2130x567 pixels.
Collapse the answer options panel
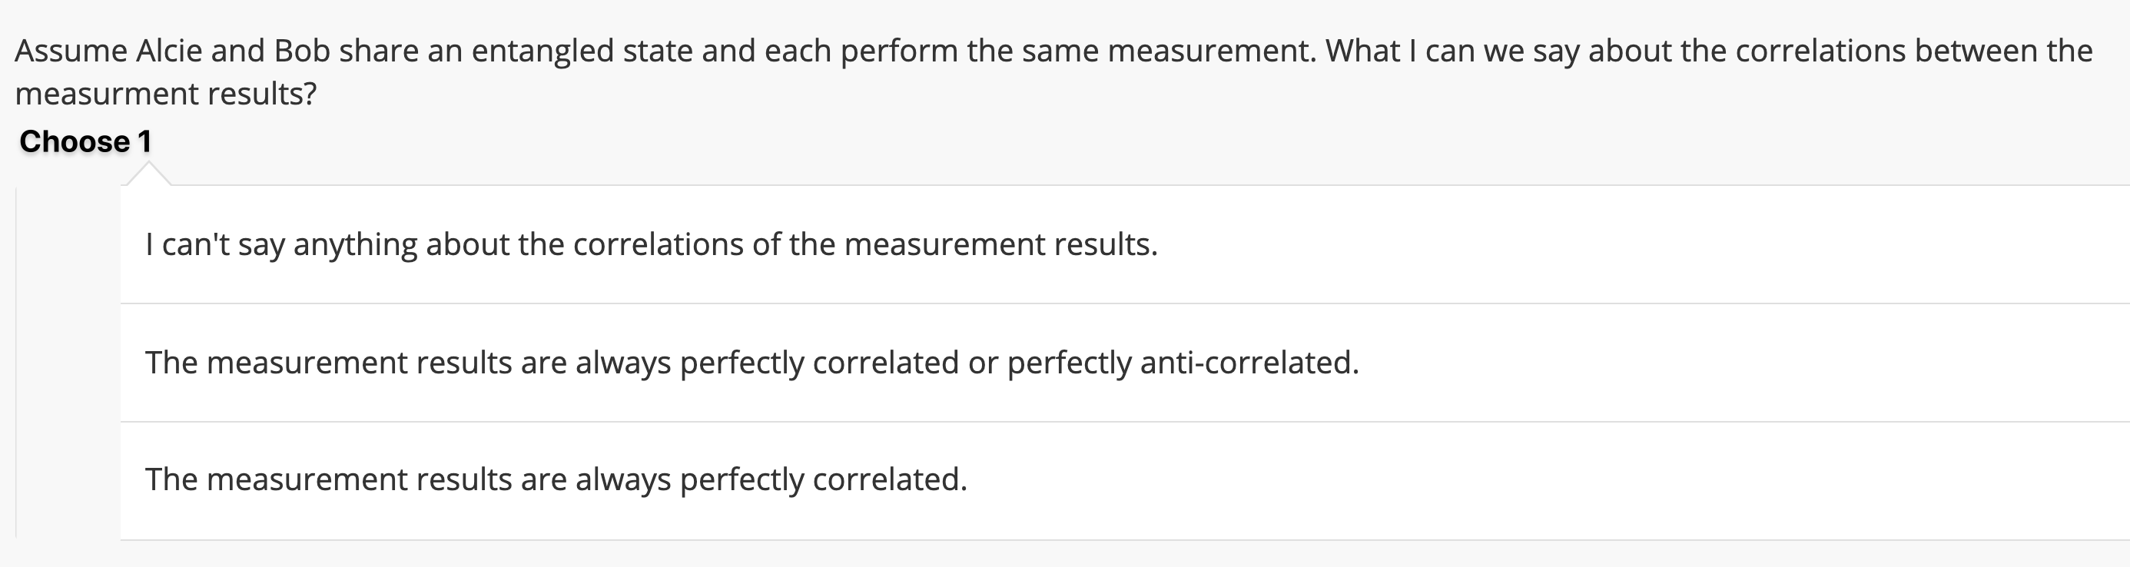(86, 141)
